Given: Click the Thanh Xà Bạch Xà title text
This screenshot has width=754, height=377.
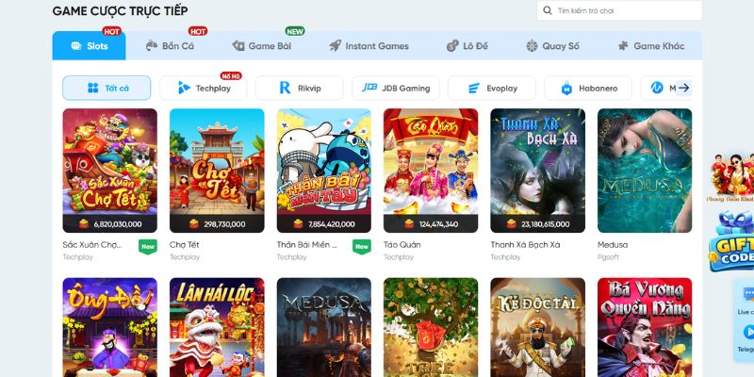Looking at the screenshot, I should (525, 245).
